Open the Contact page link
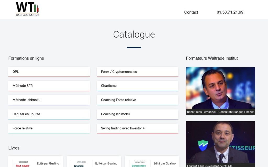The width and height of the screenshot is (268, 167). point(191,12)
